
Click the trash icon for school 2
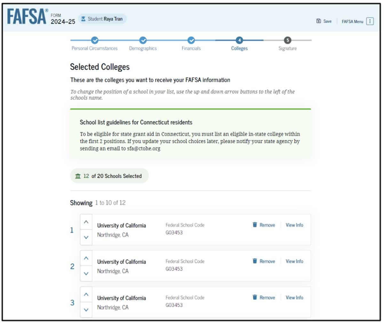click(255, 261)
